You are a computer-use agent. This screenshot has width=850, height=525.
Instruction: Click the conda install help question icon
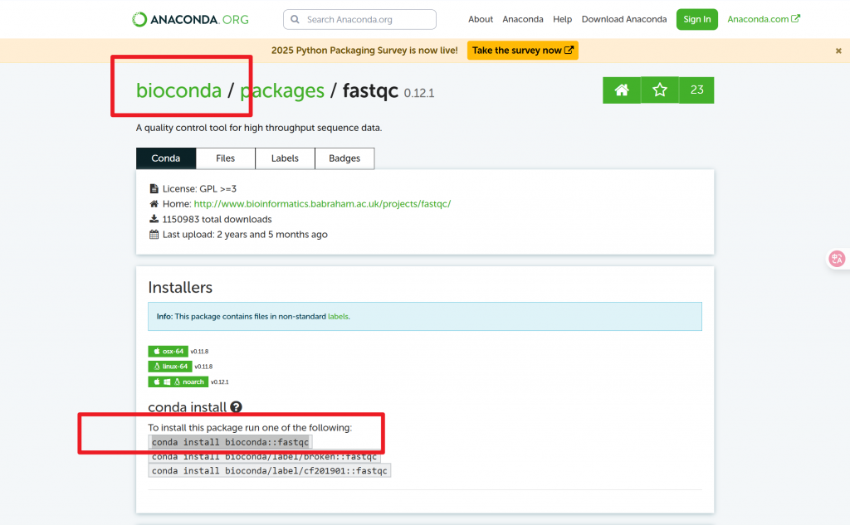click(x=236, y=407)
